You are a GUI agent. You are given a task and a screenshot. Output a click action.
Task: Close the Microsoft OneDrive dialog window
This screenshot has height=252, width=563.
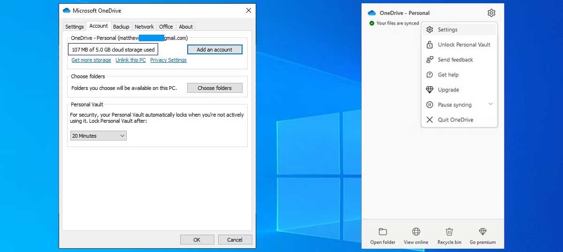(x=248, y=10)
